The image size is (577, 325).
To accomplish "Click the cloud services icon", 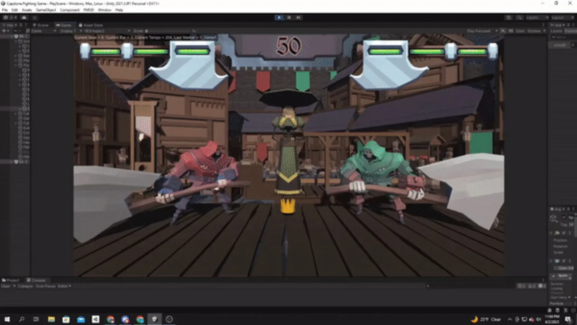I will pos(24,18).
